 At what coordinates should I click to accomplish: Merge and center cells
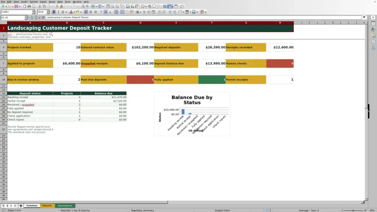click(122, 12)
